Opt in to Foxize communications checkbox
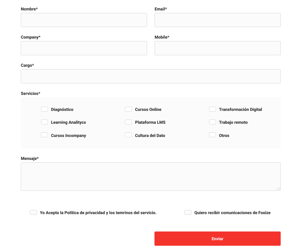Screen dimensions: 302x252 tap(188, 212)
